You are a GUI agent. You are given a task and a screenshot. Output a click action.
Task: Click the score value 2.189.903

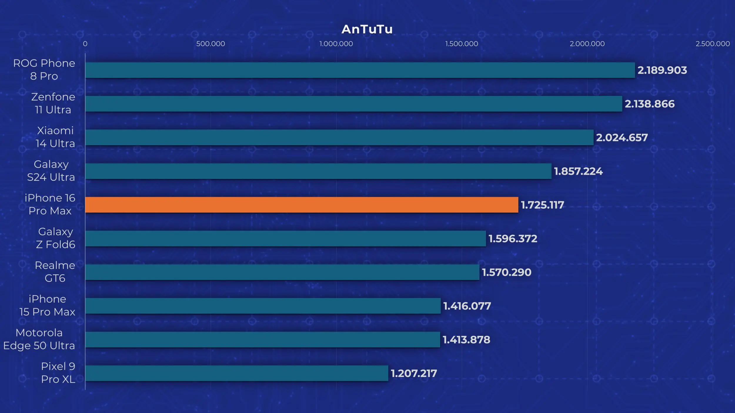(x=662, y=70)
